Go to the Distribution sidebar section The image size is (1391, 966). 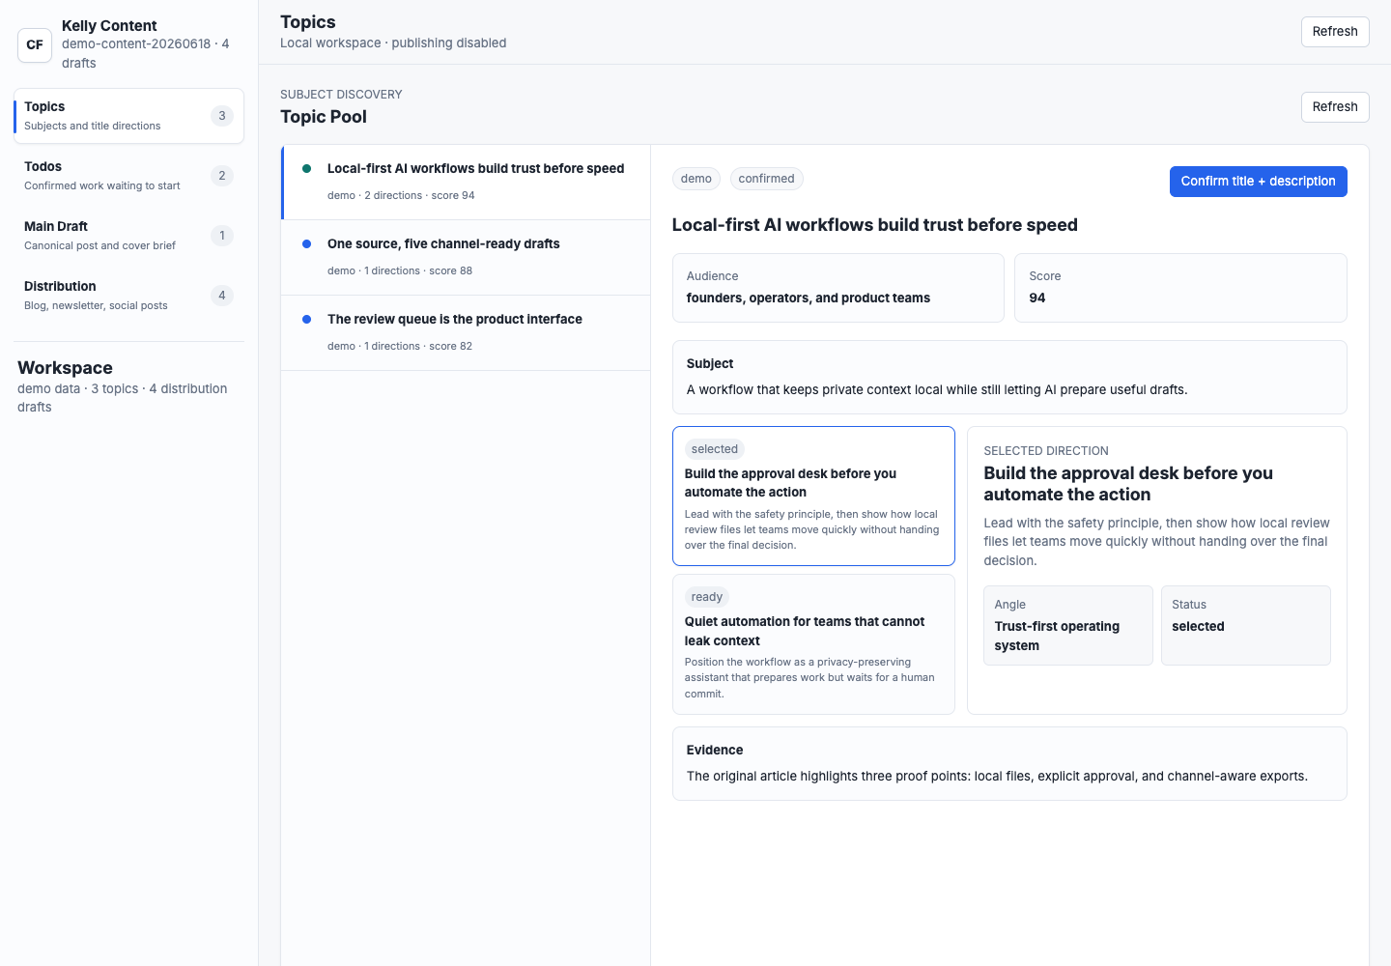tap(128, 296)
